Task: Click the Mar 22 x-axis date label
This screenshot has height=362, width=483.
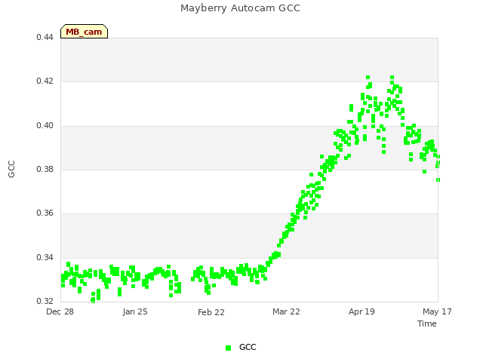Action: tap(286, 311)
